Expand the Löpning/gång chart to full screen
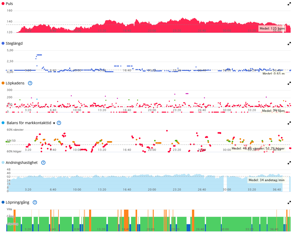Screen dimensions: 293x235 [x=289, y=202]
